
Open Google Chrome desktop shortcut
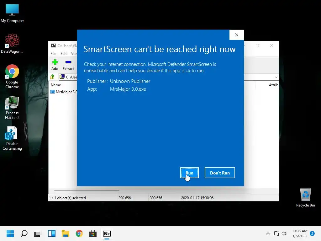click(x=12, y=77)
